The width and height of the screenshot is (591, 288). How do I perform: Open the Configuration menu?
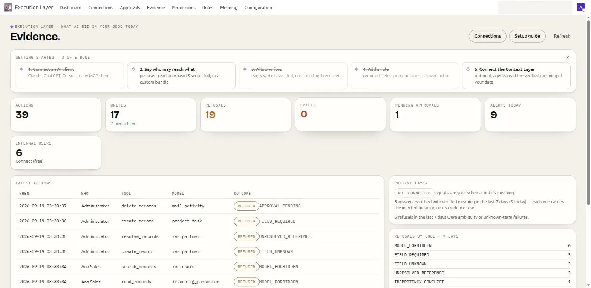258,8
